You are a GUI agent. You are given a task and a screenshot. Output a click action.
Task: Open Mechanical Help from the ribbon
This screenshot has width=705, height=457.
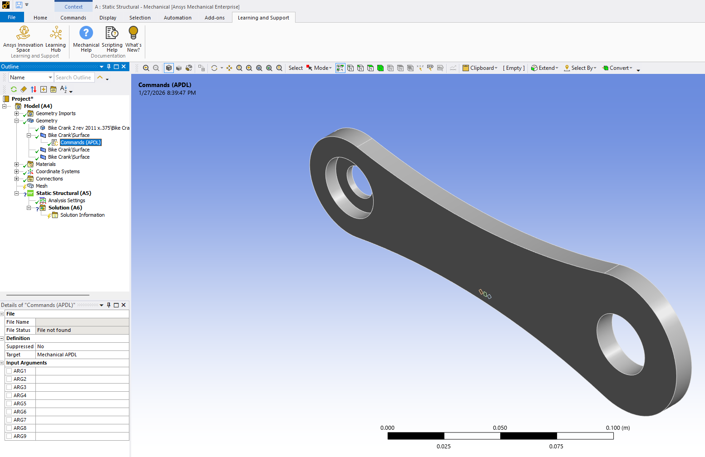point(86,34)
